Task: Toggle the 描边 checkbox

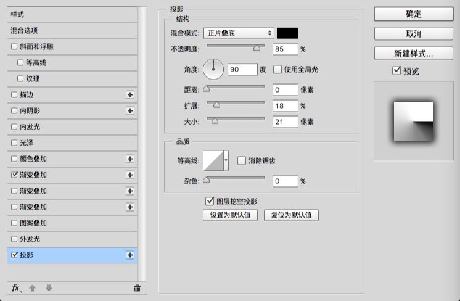Action: click(14, 95)
